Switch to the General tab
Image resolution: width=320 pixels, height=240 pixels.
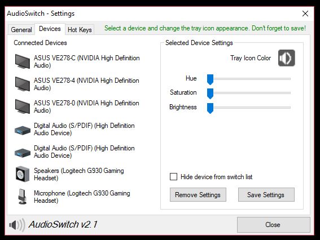click(21, 30)
